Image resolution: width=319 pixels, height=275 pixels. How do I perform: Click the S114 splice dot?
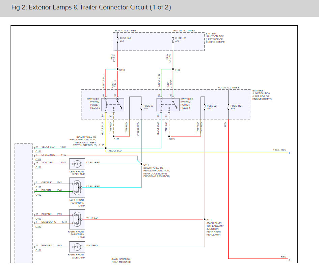pos(141,164)
